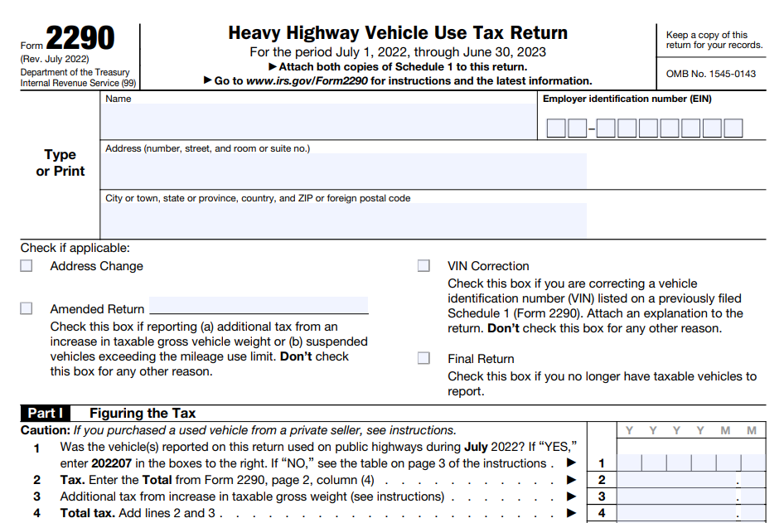Click the 'Y Y Y Y M M' column header
Image resolution: width=784 pixels, height=523 pixels.
click(x=691, y=430)
